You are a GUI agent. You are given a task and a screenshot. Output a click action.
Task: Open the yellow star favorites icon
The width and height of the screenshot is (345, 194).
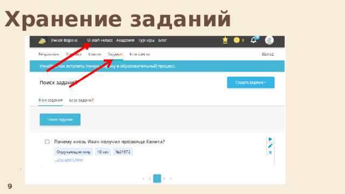point(225,40)
